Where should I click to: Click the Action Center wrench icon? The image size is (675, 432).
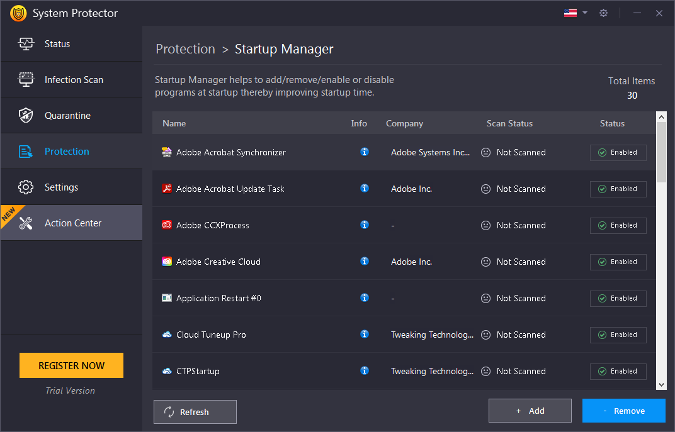coord(26,223)
